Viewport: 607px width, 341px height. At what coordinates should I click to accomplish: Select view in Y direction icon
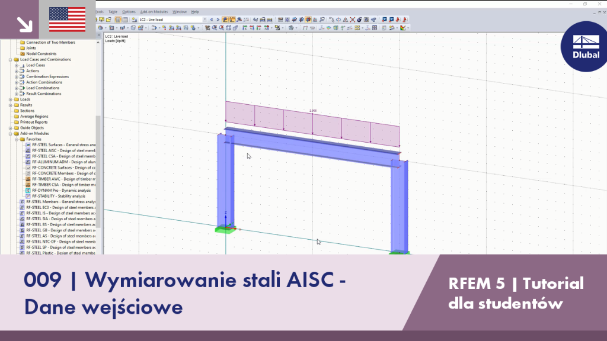[x=252, y=28]
